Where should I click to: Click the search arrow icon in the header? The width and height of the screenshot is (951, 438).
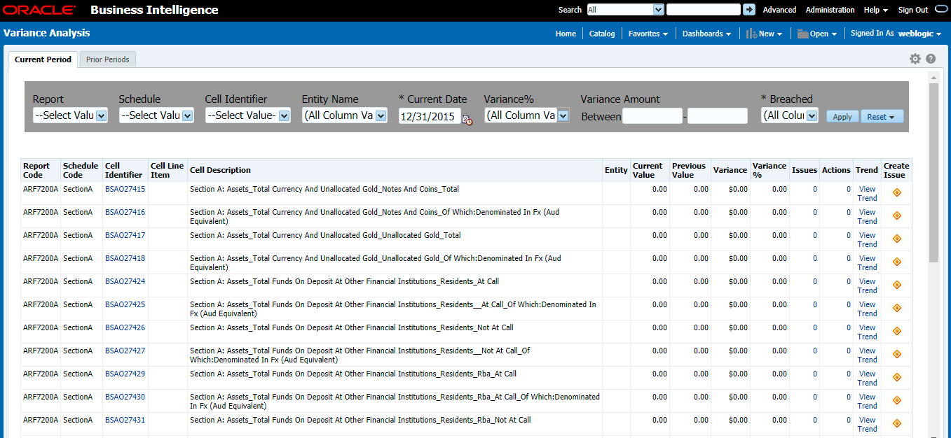(748, 9)
